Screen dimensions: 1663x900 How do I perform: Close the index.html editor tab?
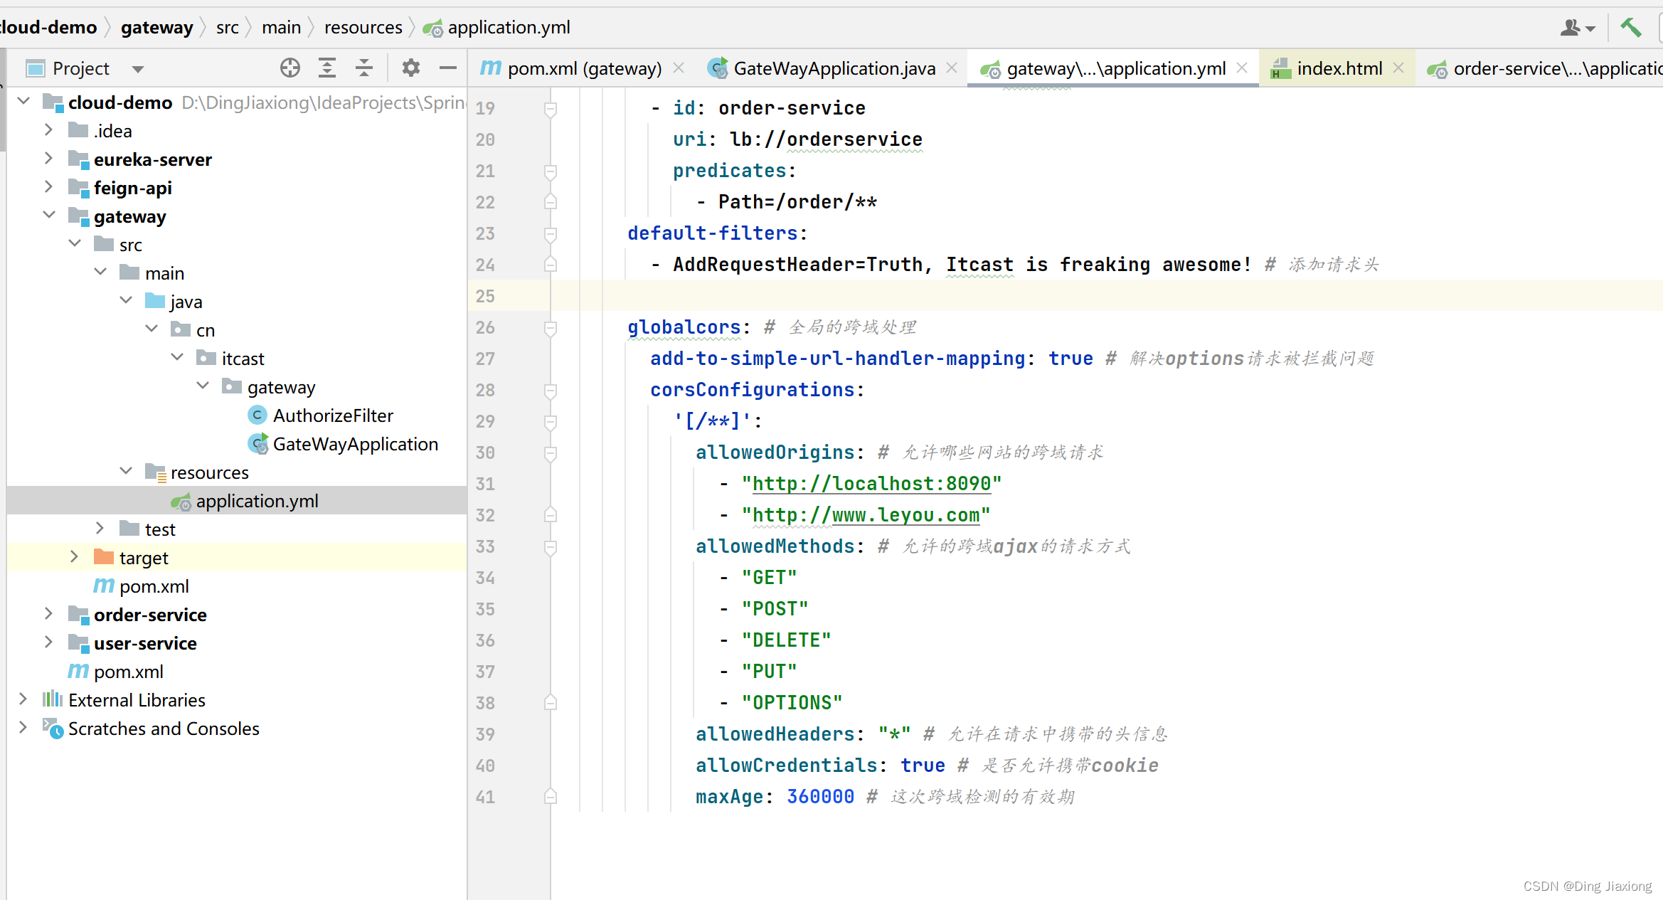point(1398,68)
